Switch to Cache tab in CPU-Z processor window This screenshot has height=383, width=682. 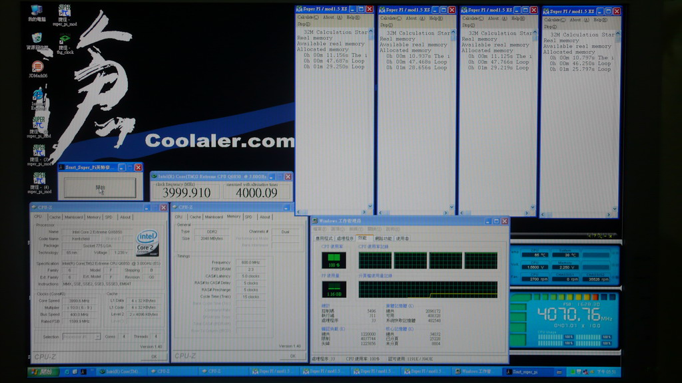tap(55, 217)
